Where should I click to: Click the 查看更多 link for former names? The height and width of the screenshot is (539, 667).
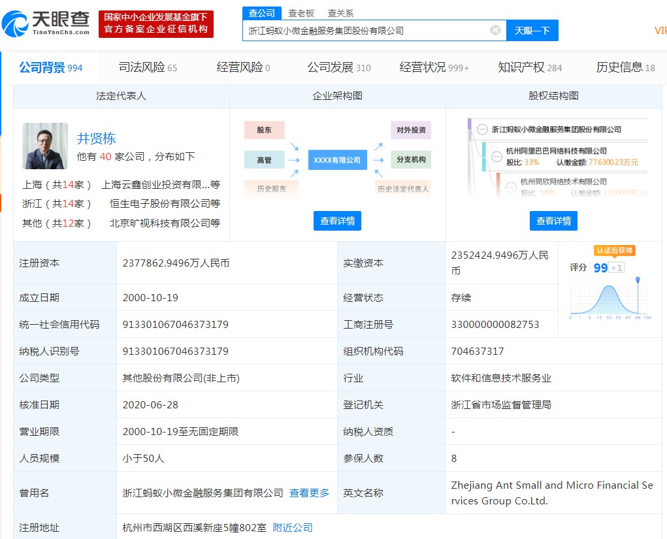coord(309,493)
